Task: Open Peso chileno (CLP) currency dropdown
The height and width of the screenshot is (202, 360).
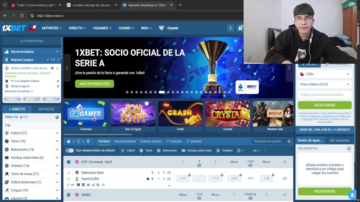Action: pyautogui.click(x=325, y=84)
